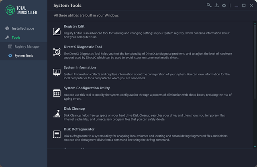Click the upload icon in title bar

point(217,5)
